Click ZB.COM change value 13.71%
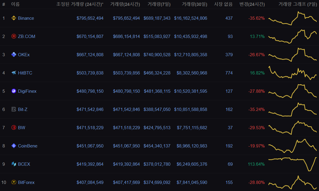This screenshot has height=191, width=319. (x=257, y=36)
